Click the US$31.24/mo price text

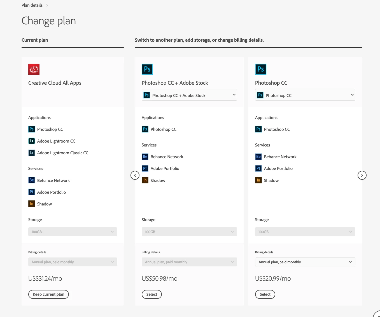45,278
